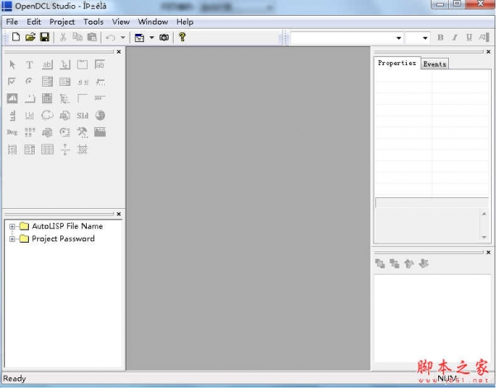Close the project tree panel
Viewport: 496px width, 388px height.
click(x=118, y=214)
